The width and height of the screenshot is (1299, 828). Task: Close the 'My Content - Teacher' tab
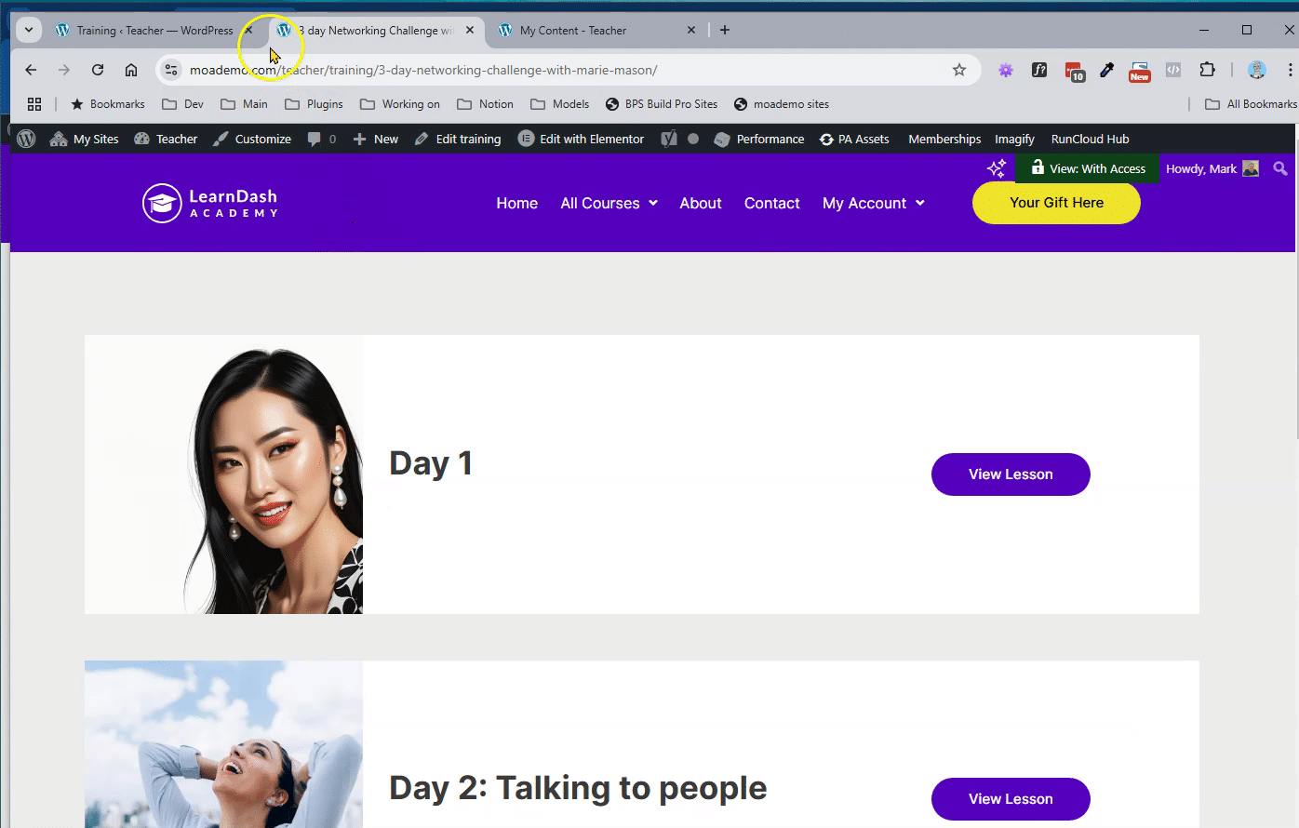pos(691,30)
